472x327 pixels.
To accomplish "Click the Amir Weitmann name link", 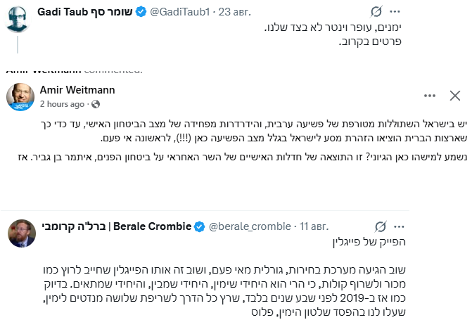I will [77, 89].
